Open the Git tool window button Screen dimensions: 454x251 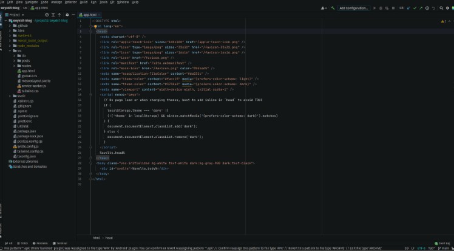coord(8,244)
